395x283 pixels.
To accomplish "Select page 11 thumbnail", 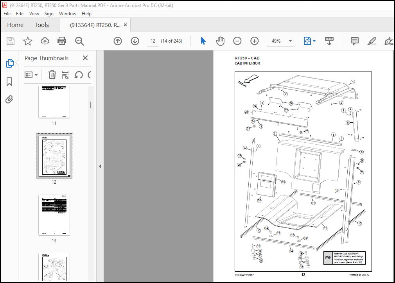I will 54,102.
